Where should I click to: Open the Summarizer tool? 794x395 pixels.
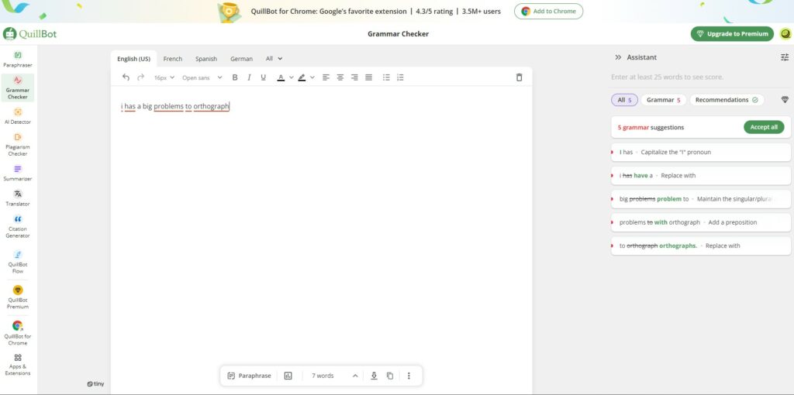[18, 173]
